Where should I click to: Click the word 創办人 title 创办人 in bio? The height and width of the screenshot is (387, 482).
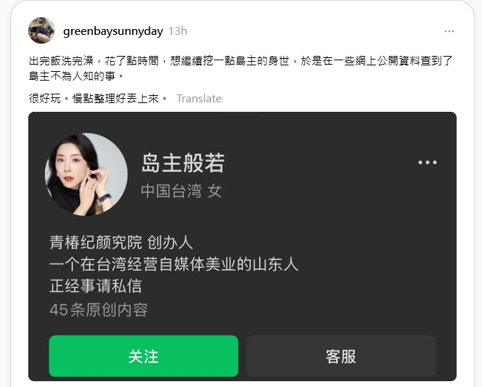tap(170, 243)
